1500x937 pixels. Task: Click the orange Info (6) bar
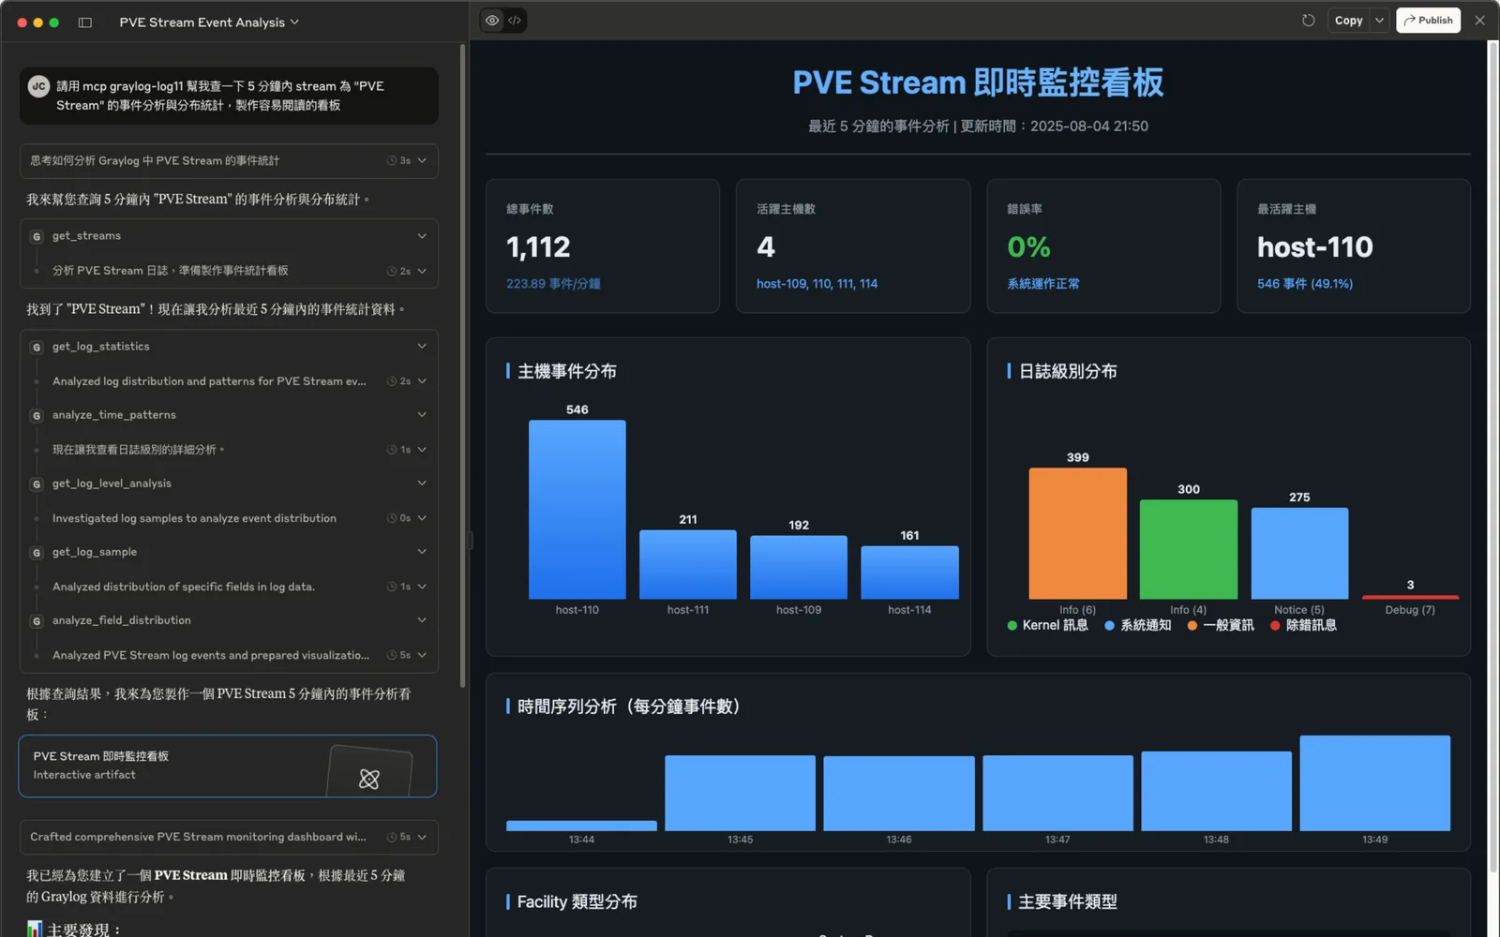coord(1077,533)
